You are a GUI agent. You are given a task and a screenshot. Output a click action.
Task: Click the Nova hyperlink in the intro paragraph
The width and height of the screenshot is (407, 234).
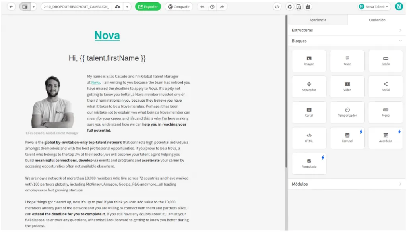click(95, 83)
